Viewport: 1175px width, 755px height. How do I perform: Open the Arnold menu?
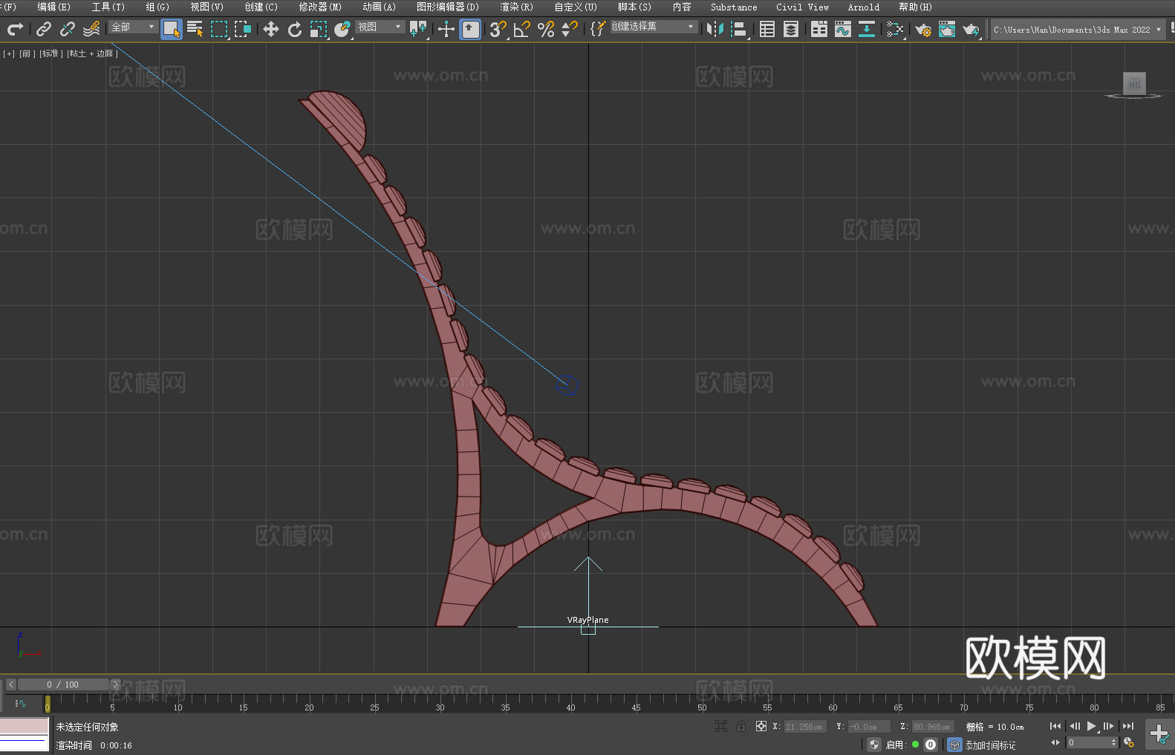864,7
